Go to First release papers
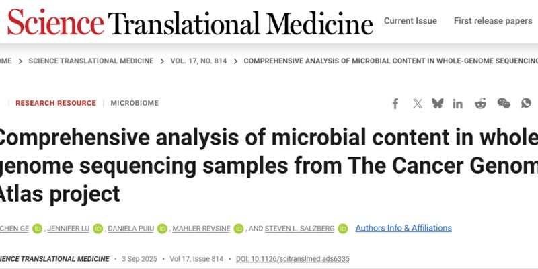 pyautogui.click(x=493, y=21)
